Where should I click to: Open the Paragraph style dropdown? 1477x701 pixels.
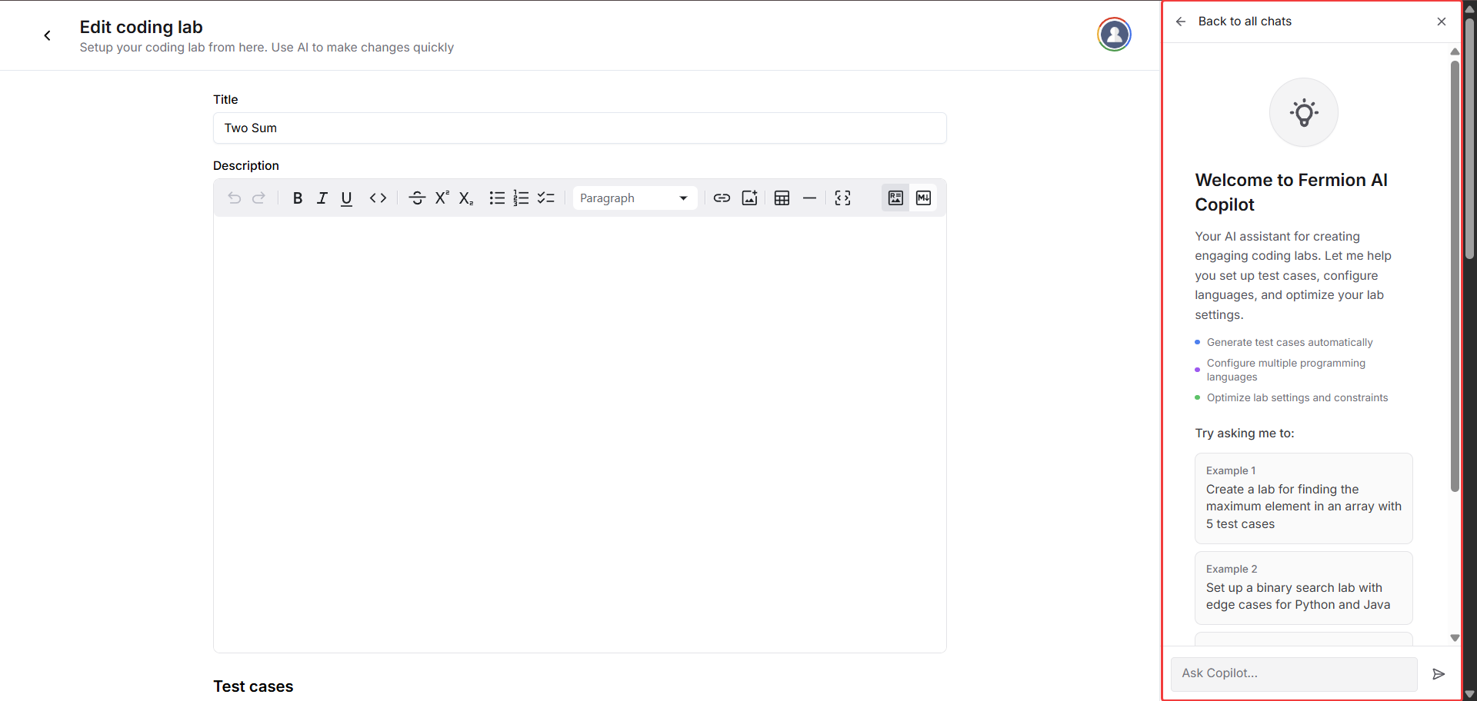pos(634,198)
